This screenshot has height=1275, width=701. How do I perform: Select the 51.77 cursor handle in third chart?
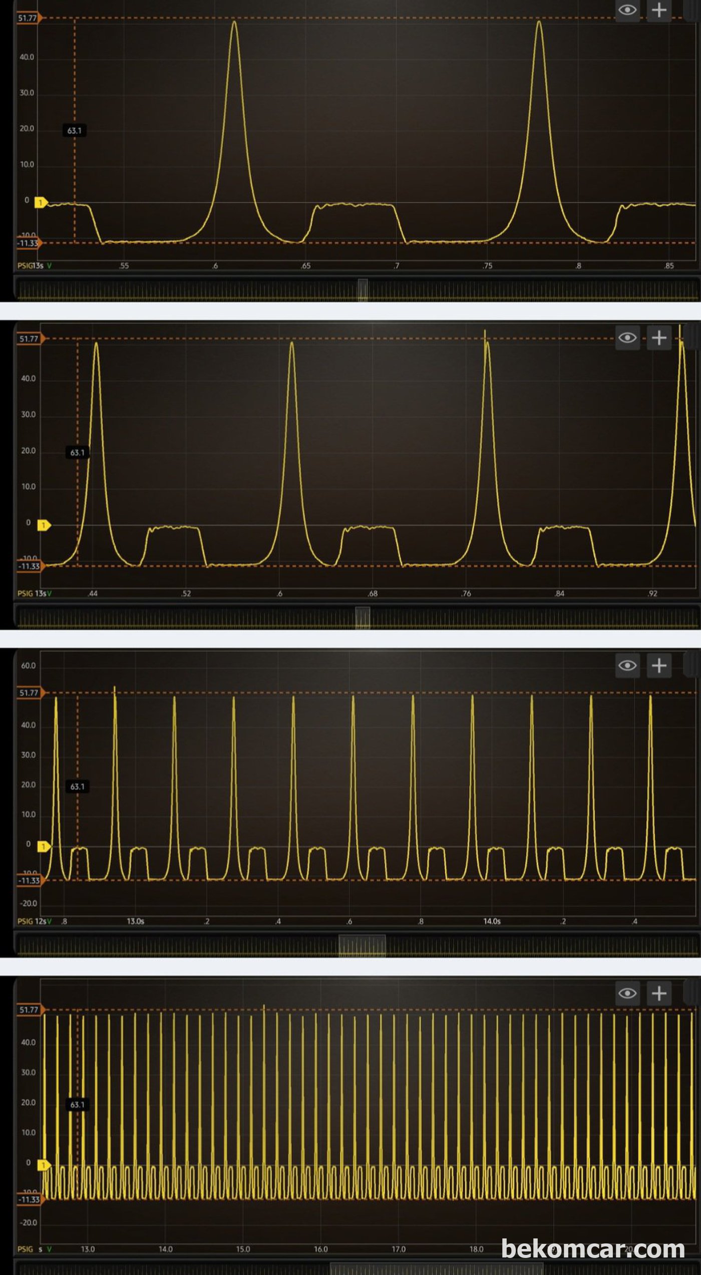tap(31, 693)
